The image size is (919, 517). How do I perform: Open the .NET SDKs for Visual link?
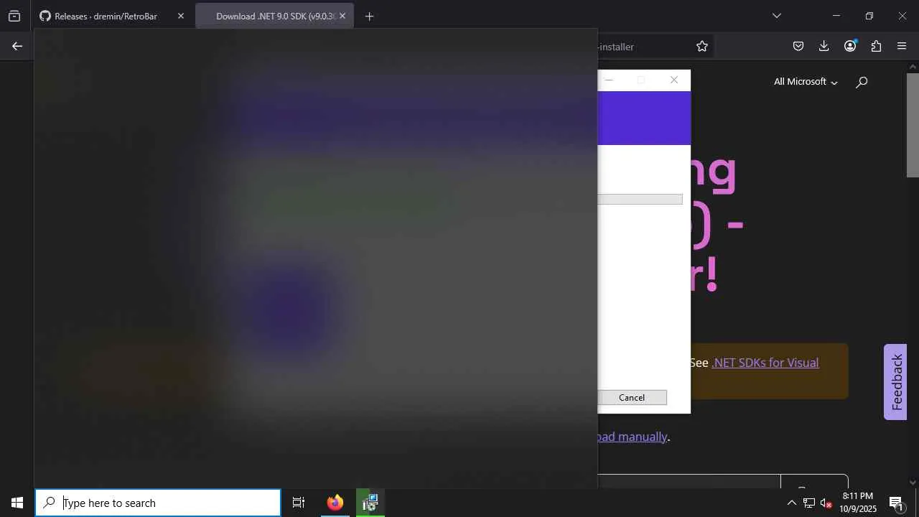tap(765, 363)
